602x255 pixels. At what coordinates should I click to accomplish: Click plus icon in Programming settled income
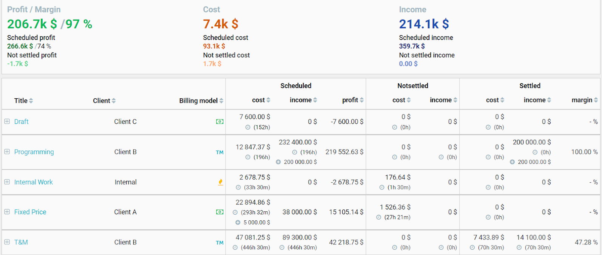[512, 162]
